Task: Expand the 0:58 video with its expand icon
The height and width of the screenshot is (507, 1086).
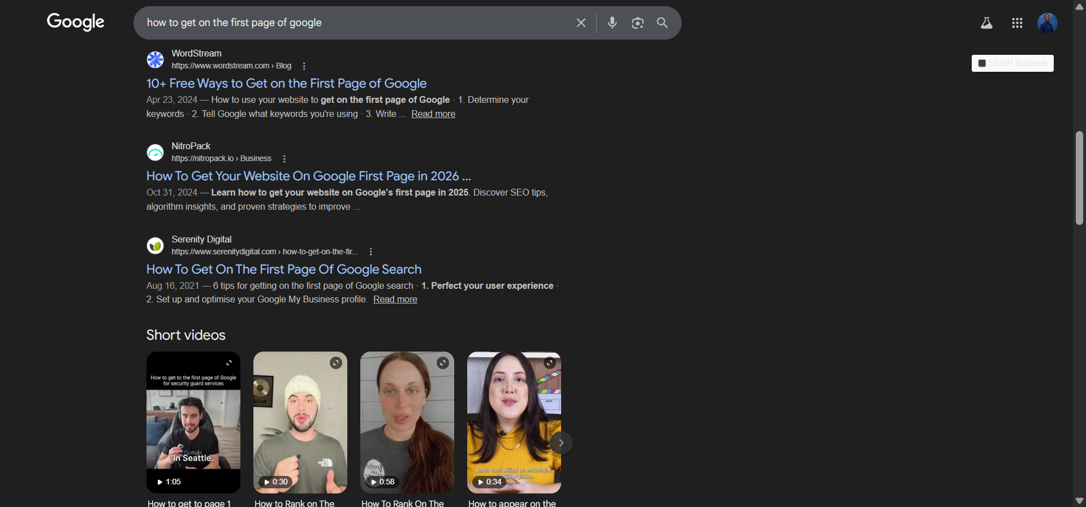Action: click(x=443, y=363)
